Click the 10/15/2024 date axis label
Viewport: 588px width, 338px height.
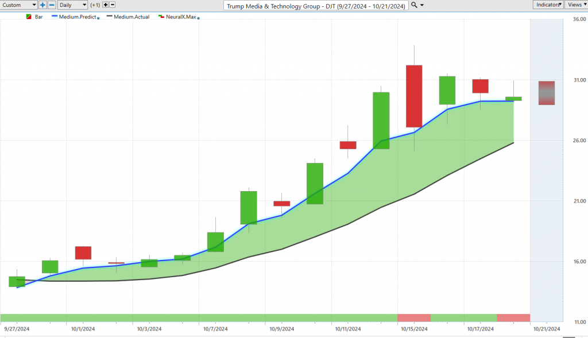[414, 329]
